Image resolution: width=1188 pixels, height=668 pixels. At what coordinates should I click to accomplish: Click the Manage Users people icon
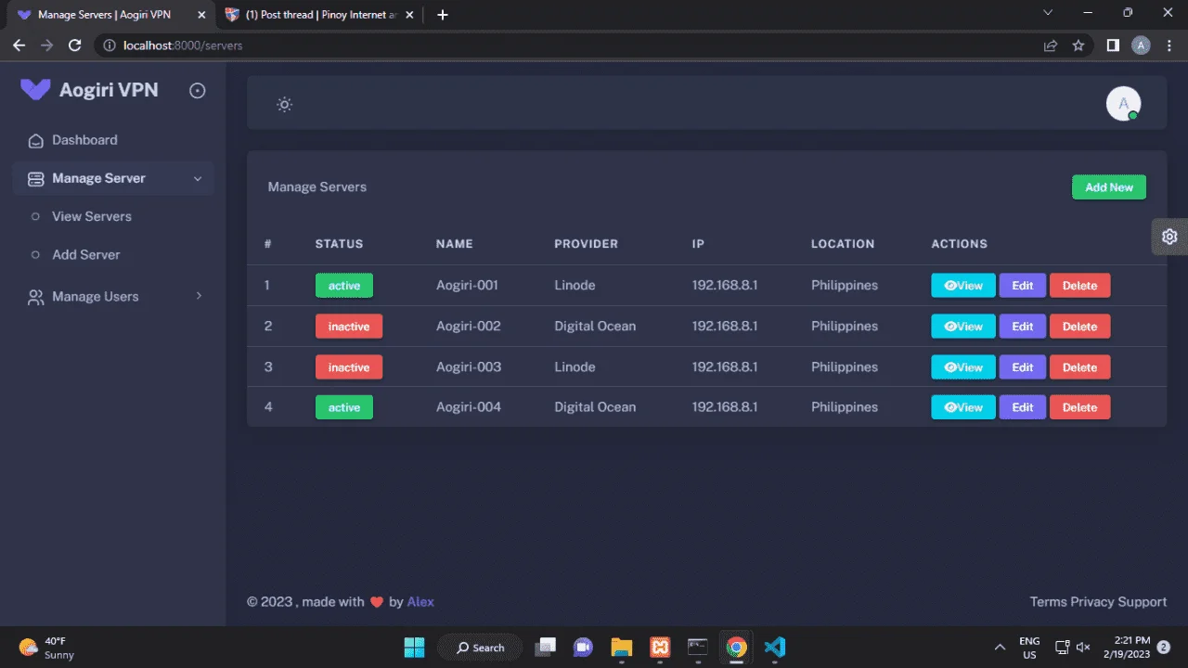(x=36, y=297)
